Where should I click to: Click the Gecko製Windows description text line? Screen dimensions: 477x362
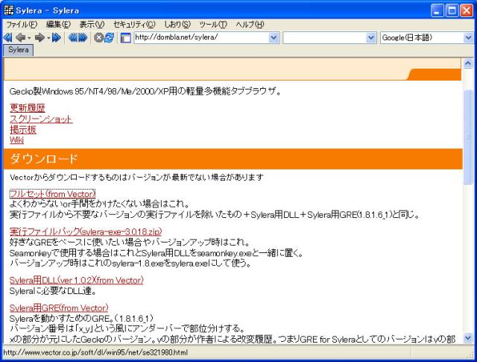145,91
